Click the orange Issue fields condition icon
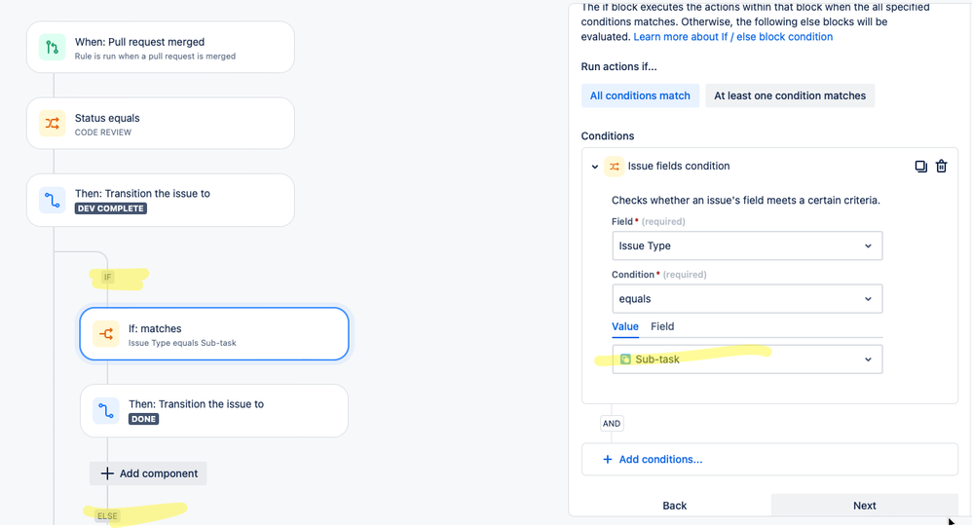Viewport: 972px width, 528px height. coord(614,166)
